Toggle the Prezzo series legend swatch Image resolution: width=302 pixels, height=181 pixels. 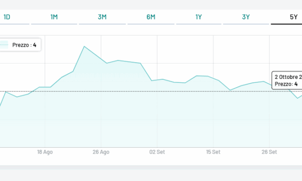[x=4, y=45]
